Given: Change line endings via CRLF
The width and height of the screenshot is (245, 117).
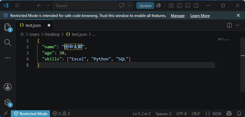Looking at the screenshot, I should pyautogui.click(x=196, y=113).
